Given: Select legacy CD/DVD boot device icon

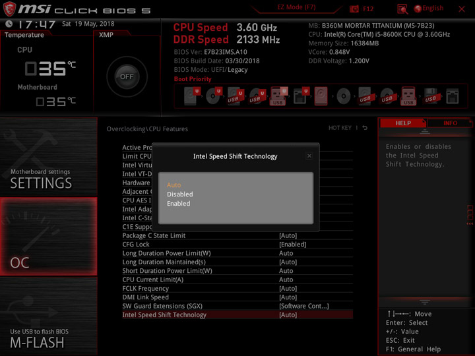Looking at the screenshot, I should (344, 96).
